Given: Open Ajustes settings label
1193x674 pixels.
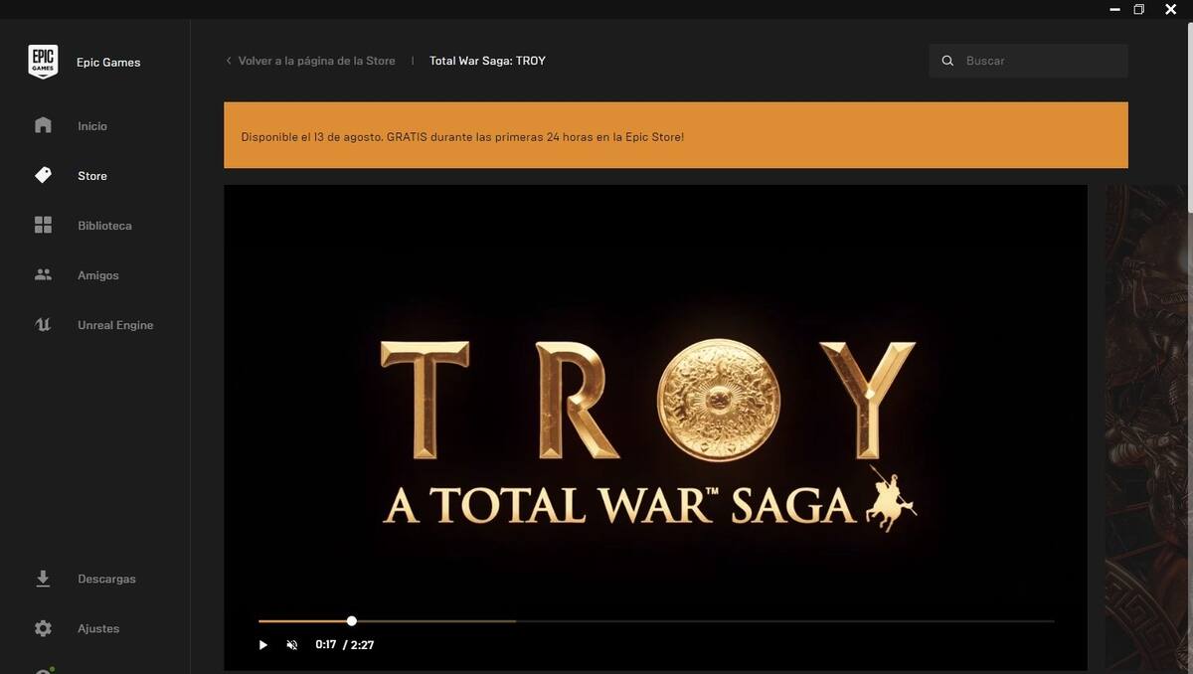Looking at the screenshot, I should (x=98, y=628).
